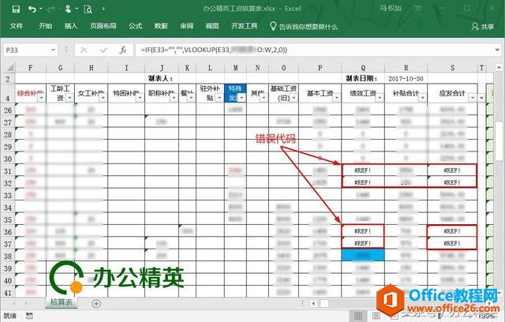Click the 告诉我你想要做什么 search box
This screenshot has height=322, width=505.
[x=304, y=26]
